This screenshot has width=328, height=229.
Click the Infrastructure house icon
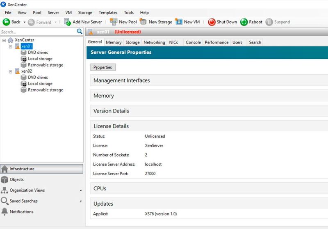pyautogui.click(x=5, y=169)
